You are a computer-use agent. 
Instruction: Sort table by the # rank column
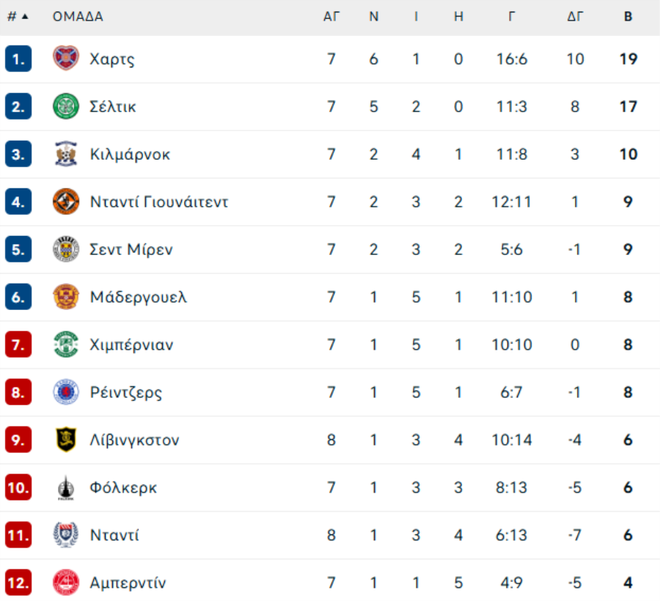[18, 17]
